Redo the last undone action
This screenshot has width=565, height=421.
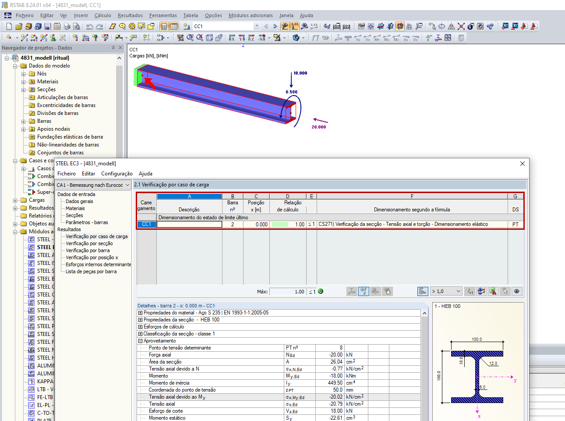100,26
